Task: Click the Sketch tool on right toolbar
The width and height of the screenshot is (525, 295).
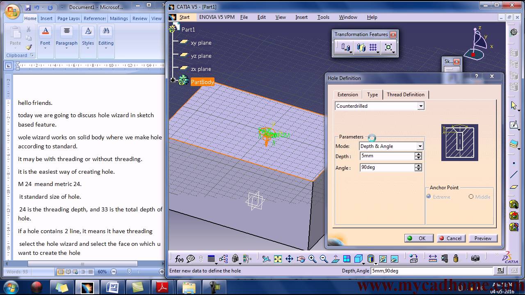Action: pos(514,125)
